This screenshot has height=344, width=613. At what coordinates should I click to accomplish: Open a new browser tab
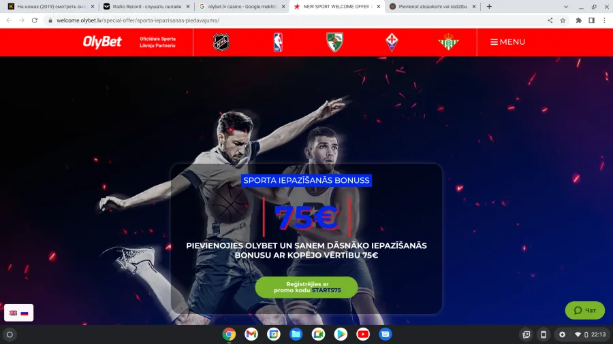tap(489, 7)
